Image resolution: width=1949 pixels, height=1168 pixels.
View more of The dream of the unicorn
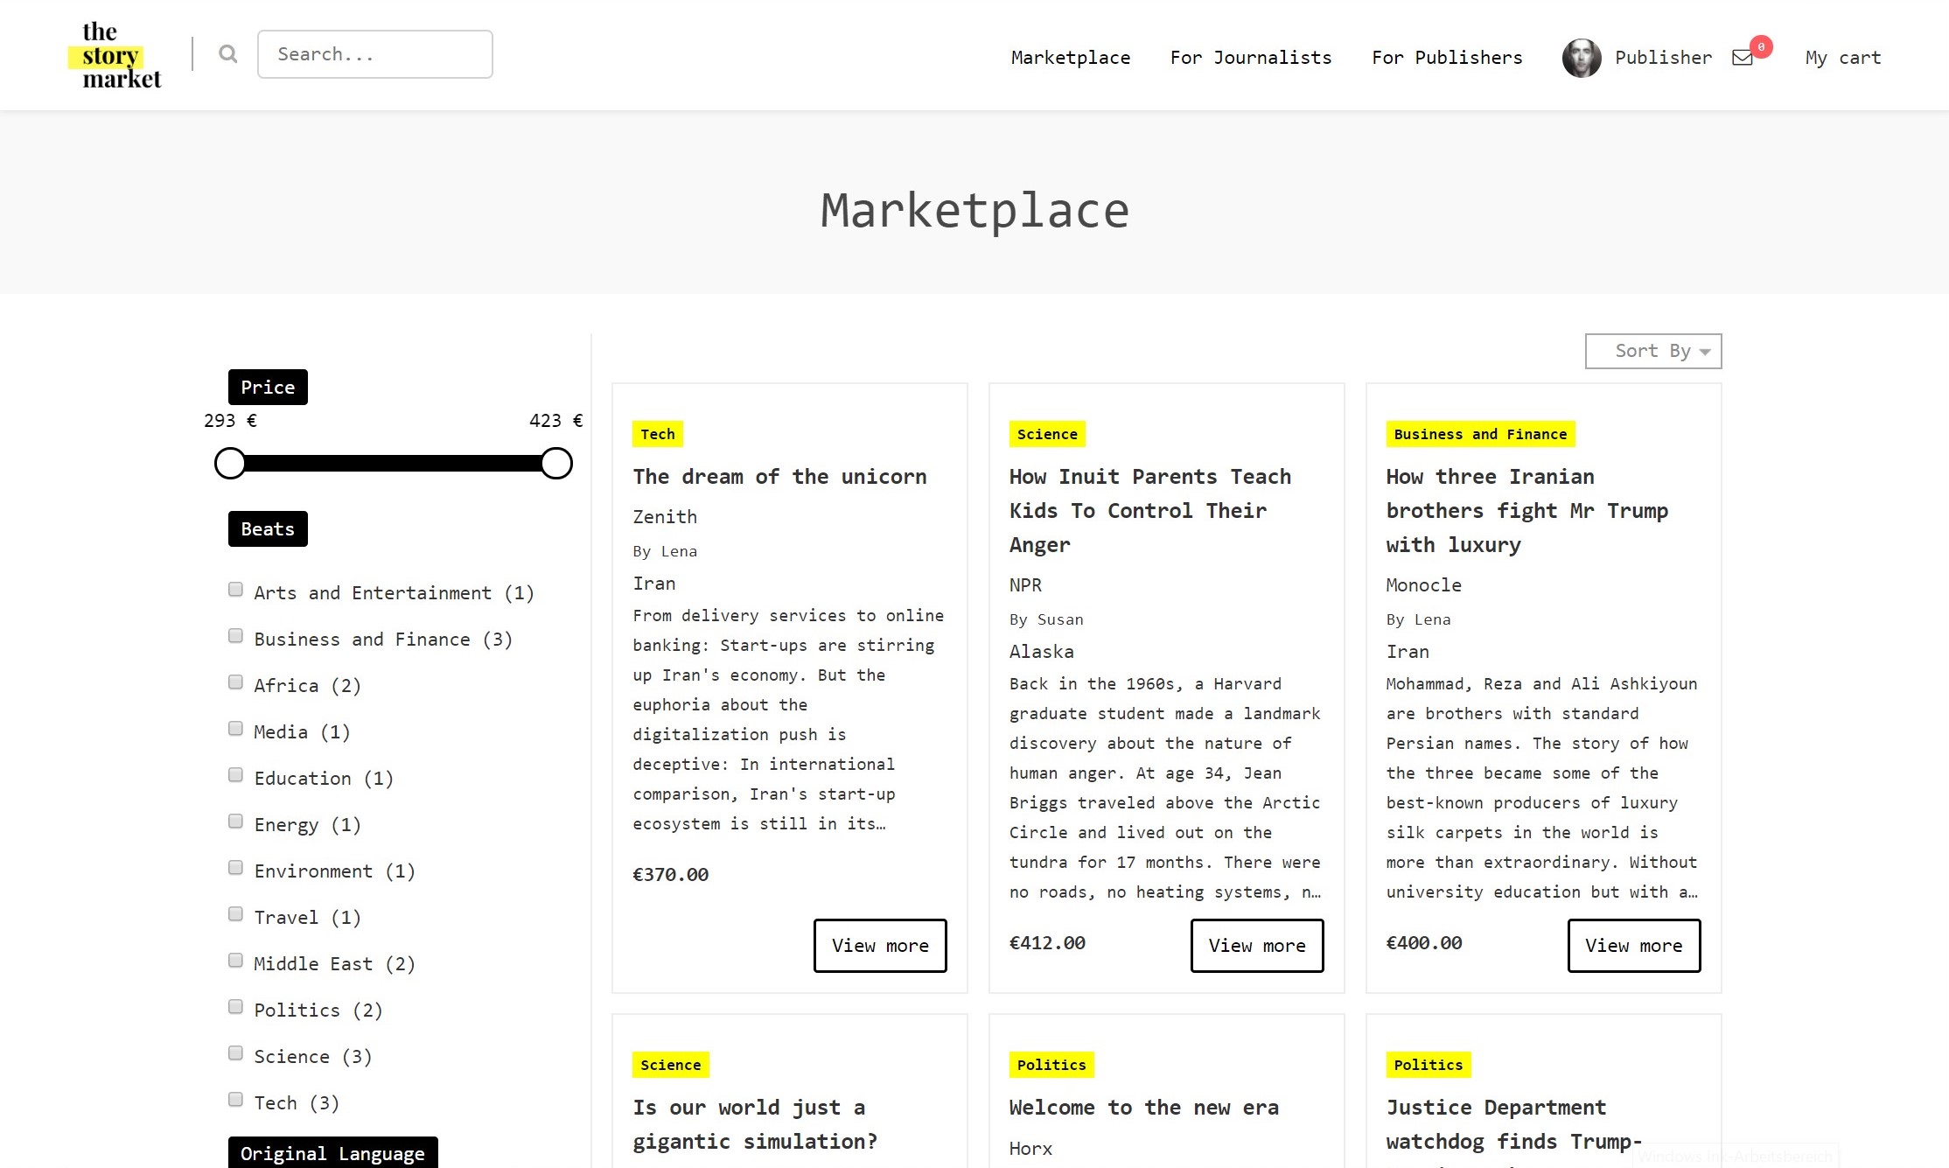880,946
